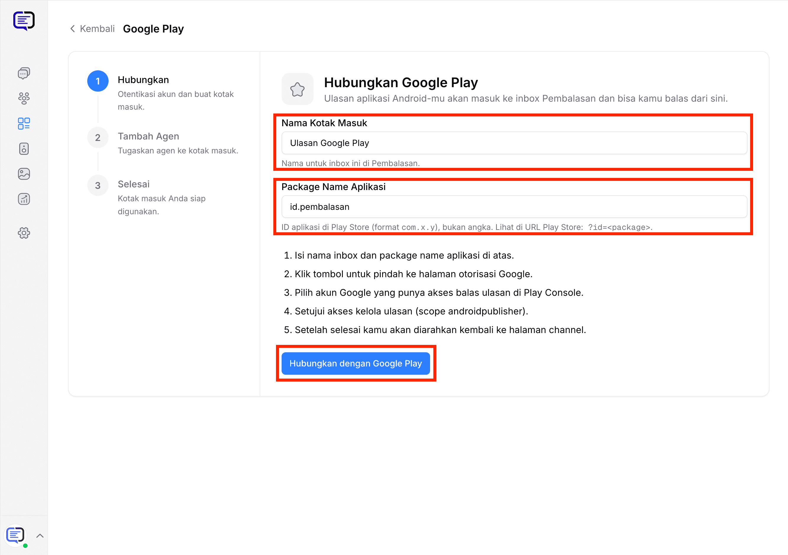This screenshot has height=555, width=788.
Task: Click the 'Package Name Aplikasi' label
Action: (333, 187)
